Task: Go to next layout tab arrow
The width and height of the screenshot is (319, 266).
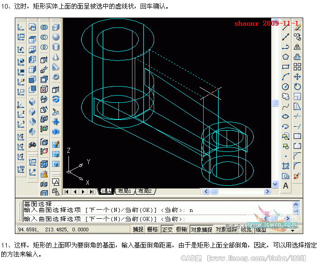Action: [83, 192]
